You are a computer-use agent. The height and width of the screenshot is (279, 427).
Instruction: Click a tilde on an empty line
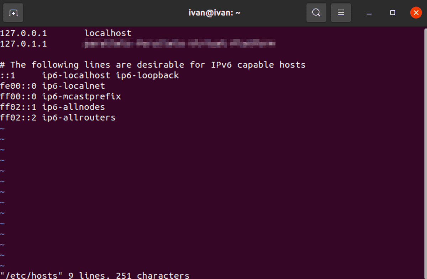point(2,160)
